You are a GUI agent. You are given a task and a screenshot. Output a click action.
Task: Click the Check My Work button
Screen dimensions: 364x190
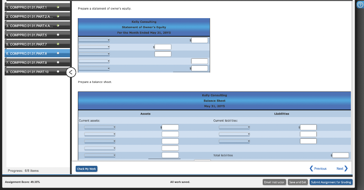click(86, 169)
